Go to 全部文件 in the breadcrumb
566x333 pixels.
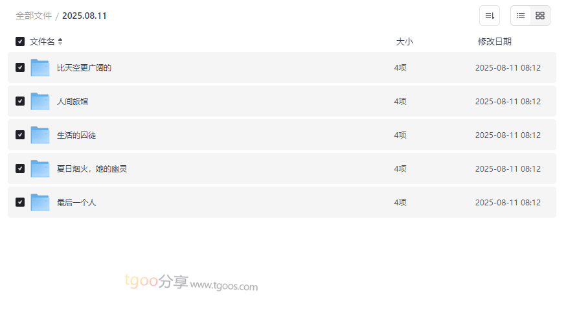click(34, 16)
